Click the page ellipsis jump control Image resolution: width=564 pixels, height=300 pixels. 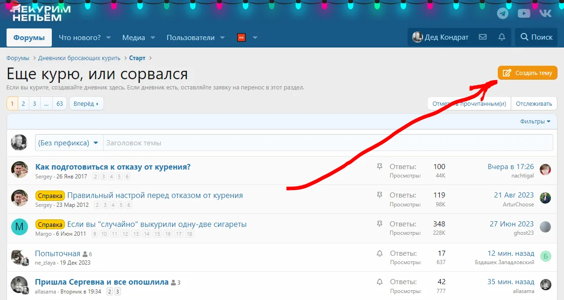coord(46,103)
